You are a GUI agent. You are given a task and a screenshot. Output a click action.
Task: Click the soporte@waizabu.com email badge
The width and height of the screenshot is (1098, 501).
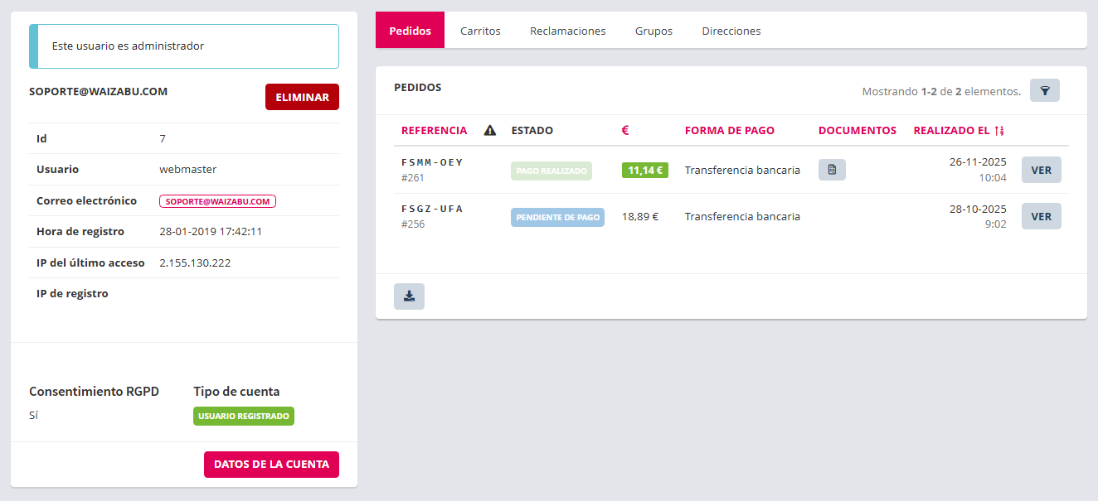pos(217,201)
